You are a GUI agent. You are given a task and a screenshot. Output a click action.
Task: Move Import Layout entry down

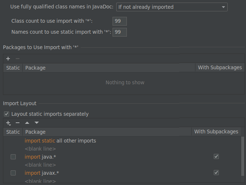pyautogui.click(x=37, y=123)
